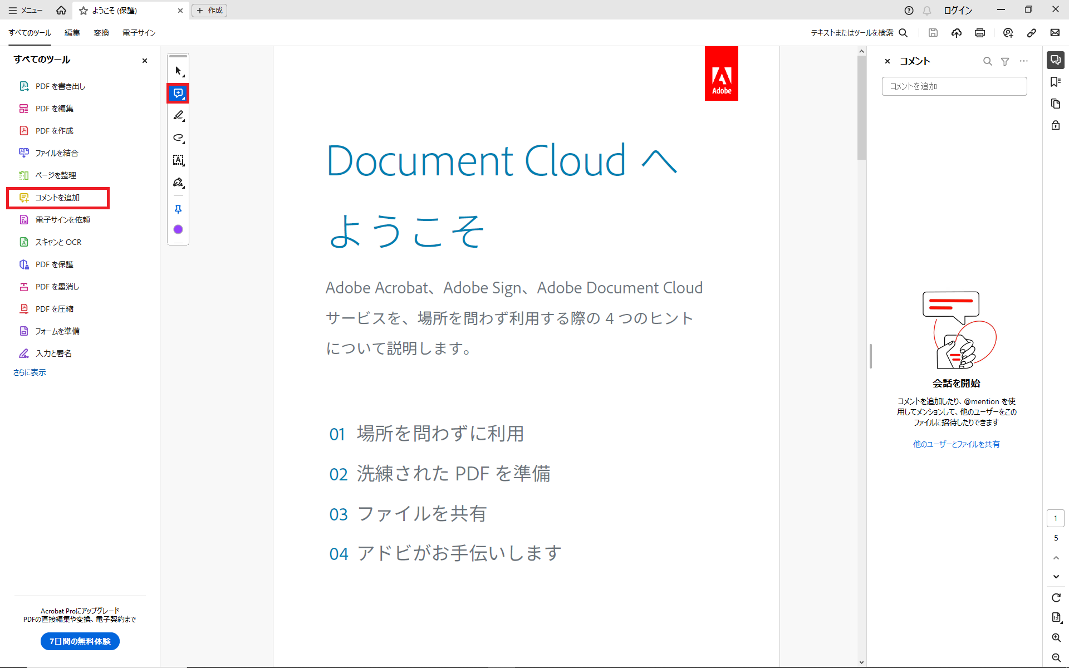Open the bookmarks panel icon
1069x668 pixels.
click(x=1056, y=82)
